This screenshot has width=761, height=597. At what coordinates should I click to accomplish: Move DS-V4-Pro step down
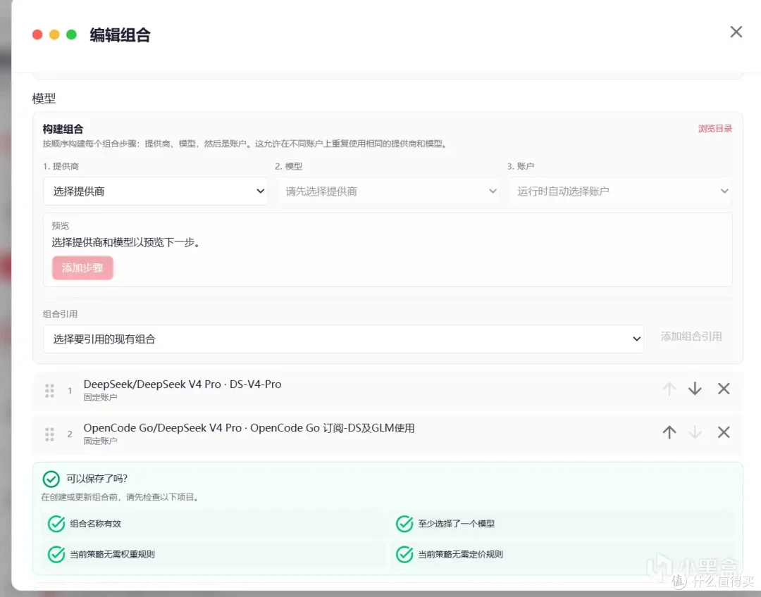[695, 389]
